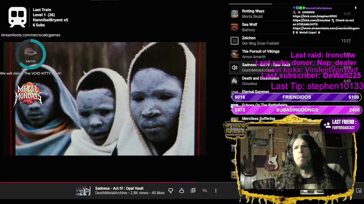This screenshot has height=204, width=364.
Task: Click the Rotting Ways album thumbnail
Action: click(x=234, y=14)
